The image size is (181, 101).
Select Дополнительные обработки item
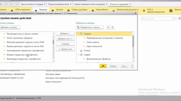(98, 59)
